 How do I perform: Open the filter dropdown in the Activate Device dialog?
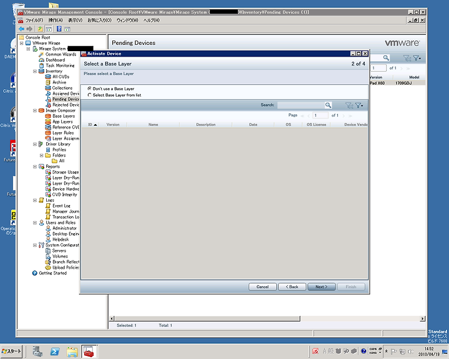359,105
